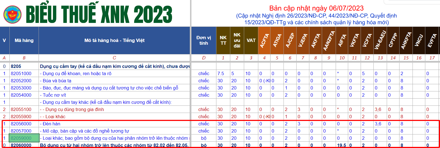Viewport: 440px width, 148px height.
Task: Click the 'BIỂU THUẾ XNK 2023' title
Action: pyautogui.click(x=99, y=14)
